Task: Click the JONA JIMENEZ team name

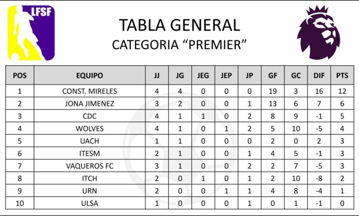Action: pos(90,104)
